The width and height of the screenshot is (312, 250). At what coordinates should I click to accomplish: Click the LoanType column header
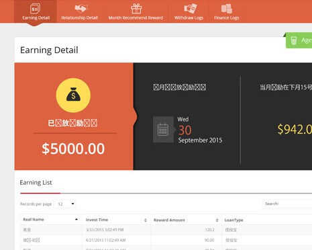(x=233, y=220)
